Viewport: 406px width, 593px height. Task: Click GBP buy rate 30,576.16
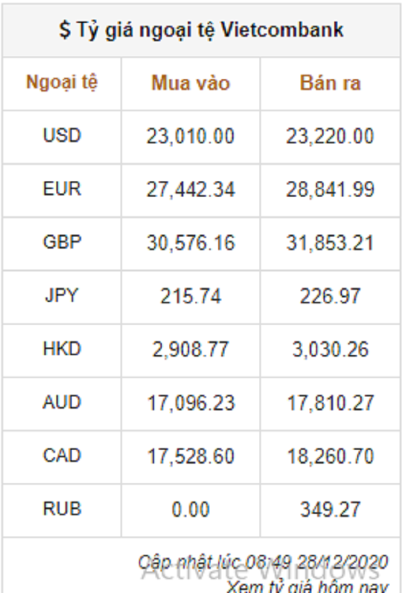pyautogui.click(x=190, y=243)
